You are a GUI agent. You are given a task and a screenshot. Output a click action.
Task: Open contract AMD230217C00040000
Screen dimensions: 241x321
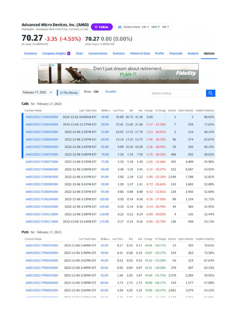pyautogui.click(x=42, y=117)
